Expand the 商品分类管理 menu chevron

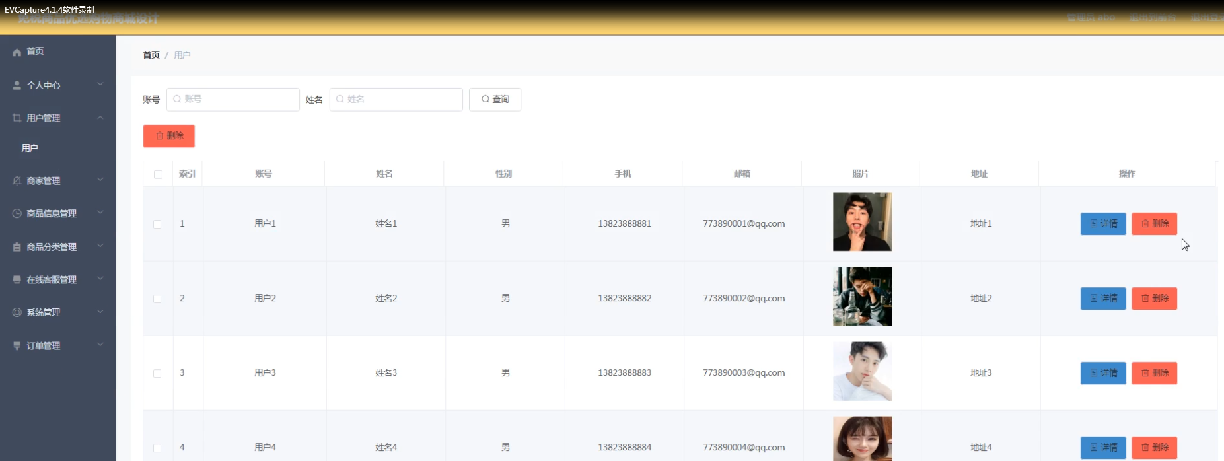point(100,245)
